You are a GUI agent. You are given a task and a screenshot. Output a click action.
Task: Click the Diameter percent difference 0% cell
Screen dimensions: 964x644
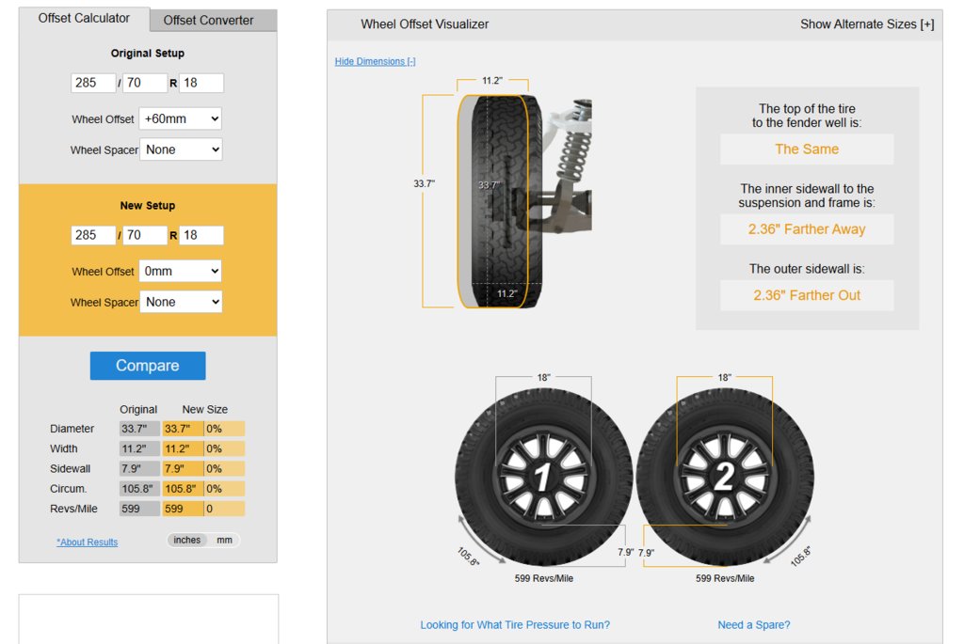[224, 429]
